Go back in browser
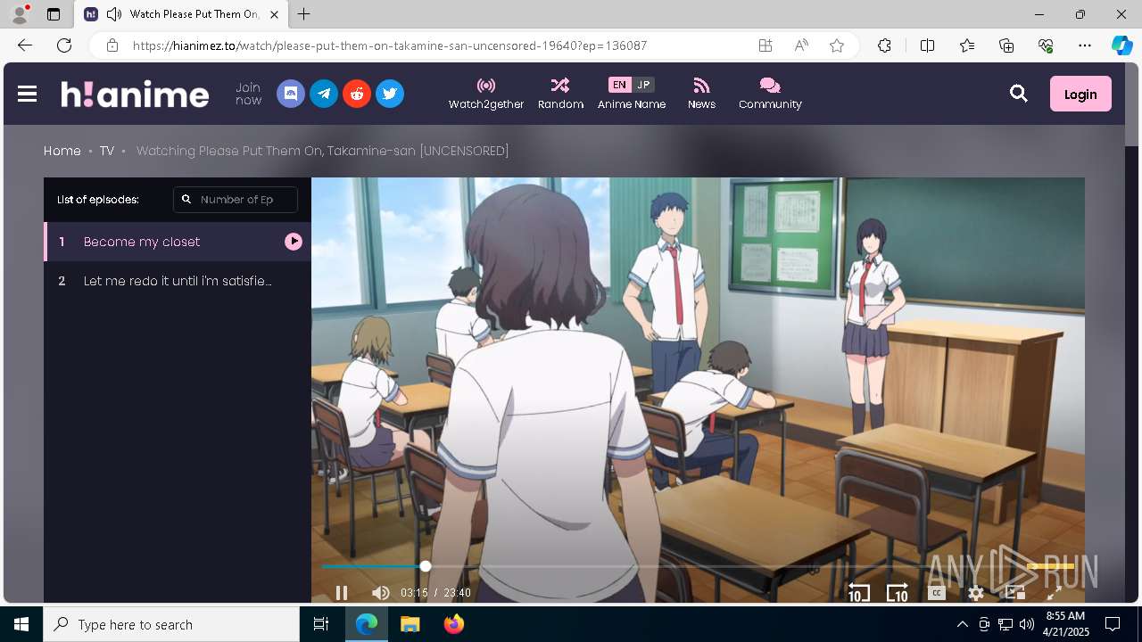 25,45
